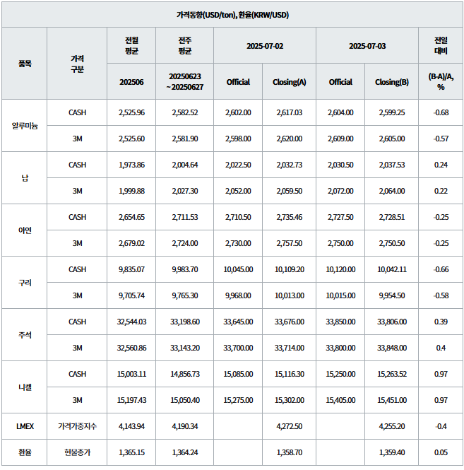Click tin CASH value '32,544.03'

pyautogui.click(x=131, y=322)
